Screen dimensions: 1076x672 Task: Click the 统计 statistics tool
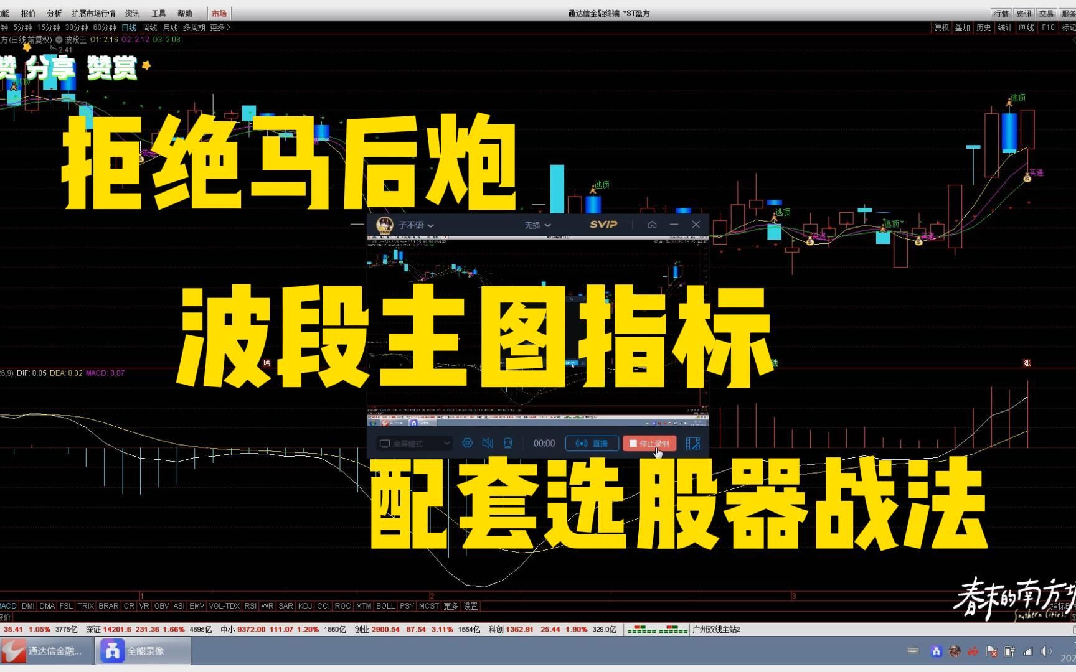click(1004, 27)
